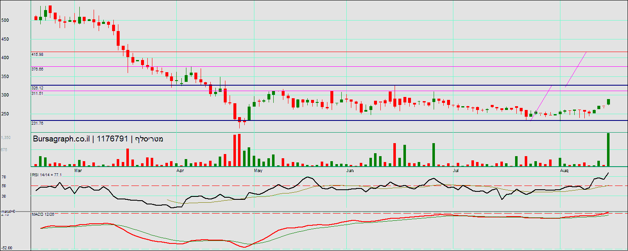This screenshot has height=251, width=628.
Task: Click the 300 price axis label
Action: click(x=5, y=95)
